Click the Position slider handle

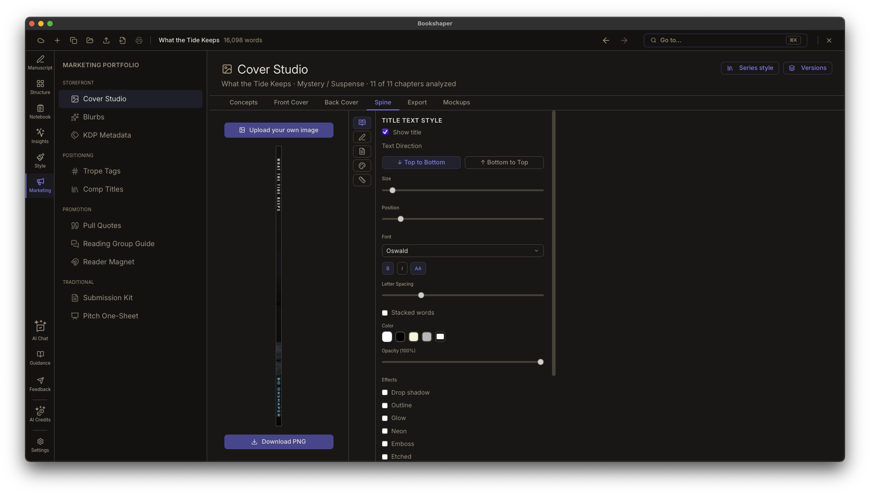pos(401,219)
